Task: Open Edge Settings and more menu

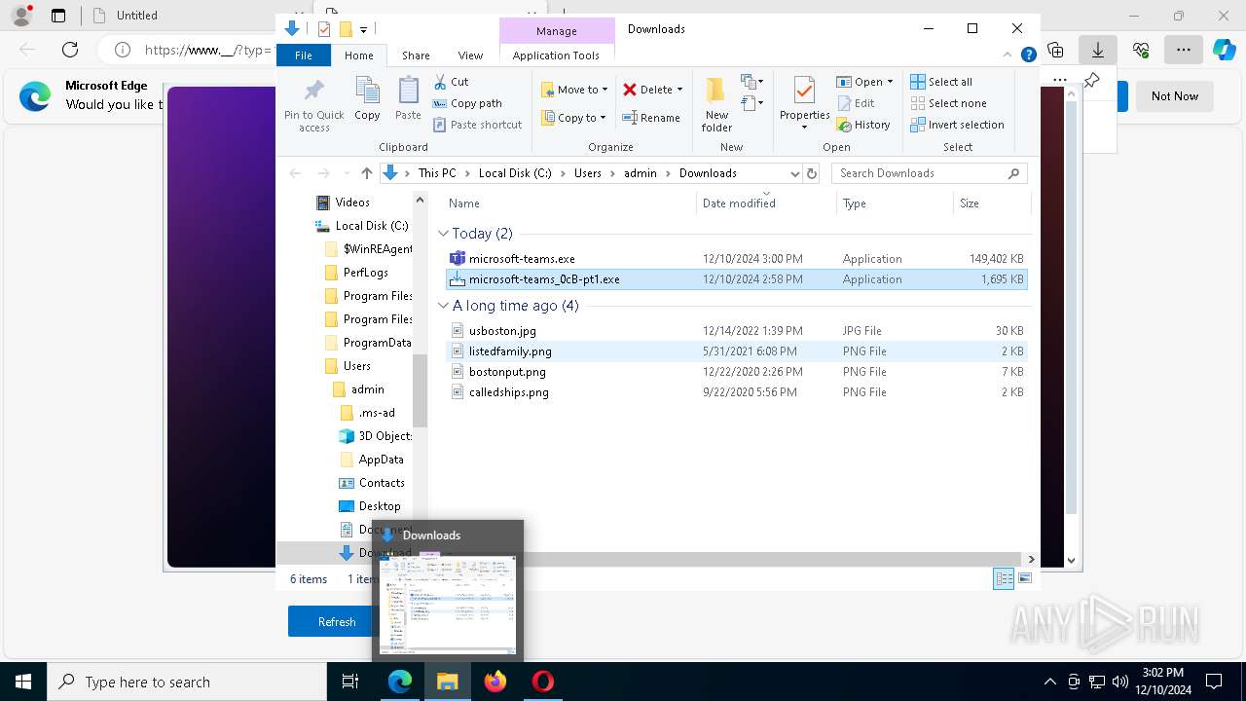Action: [x=1183, y=50]
